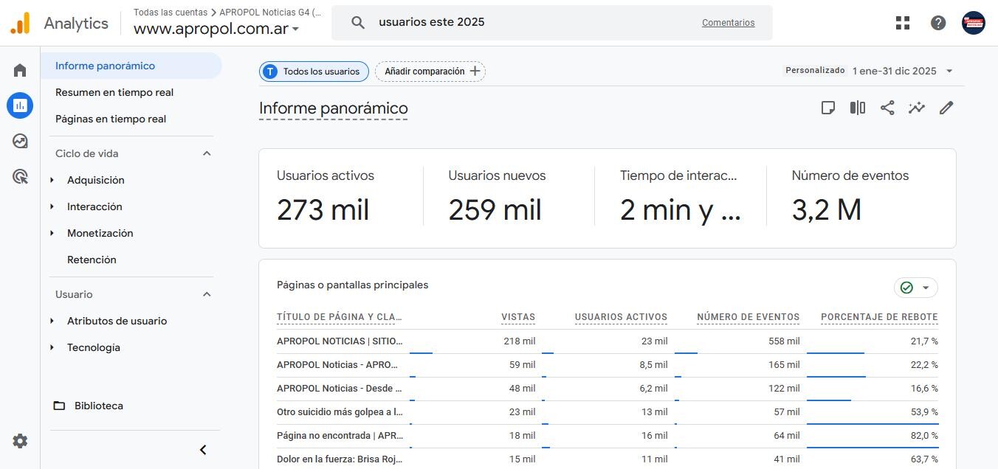Image resolution: width=998 pixels, height=469 pixels.
Task: Open the Explore workspace icon
Action: pos(19,140)
